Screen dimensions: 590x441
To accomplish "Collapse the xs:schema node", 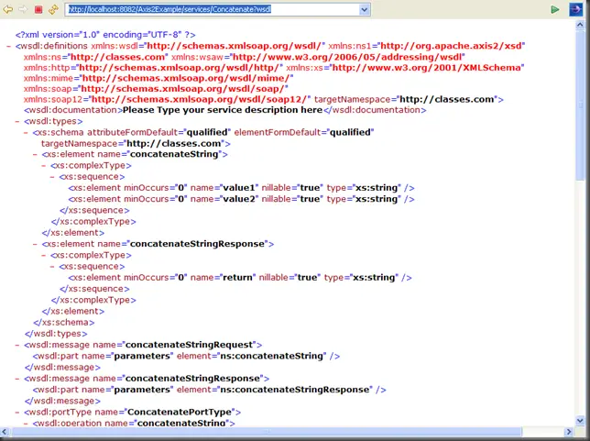I will (26, 133).
